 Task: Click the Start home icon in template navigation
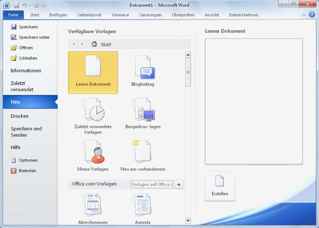click(x=94, y=44)
